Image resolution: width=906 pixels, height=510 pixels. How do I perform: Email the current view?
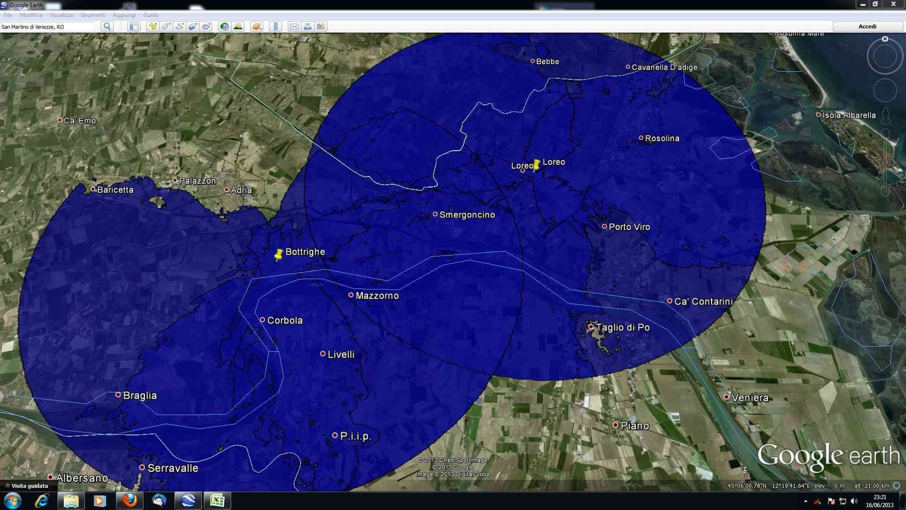(294, 26)
